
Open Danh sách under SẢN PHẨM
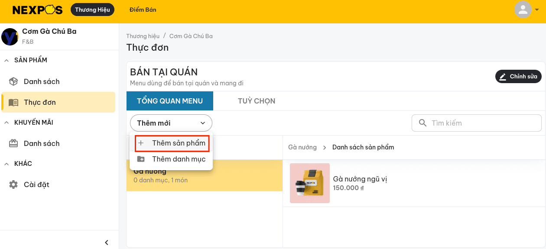[x=42, y=81]
